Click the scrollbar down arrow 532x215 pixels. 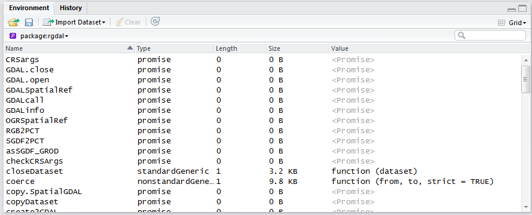pyautogui.click(x=525, y=207)
